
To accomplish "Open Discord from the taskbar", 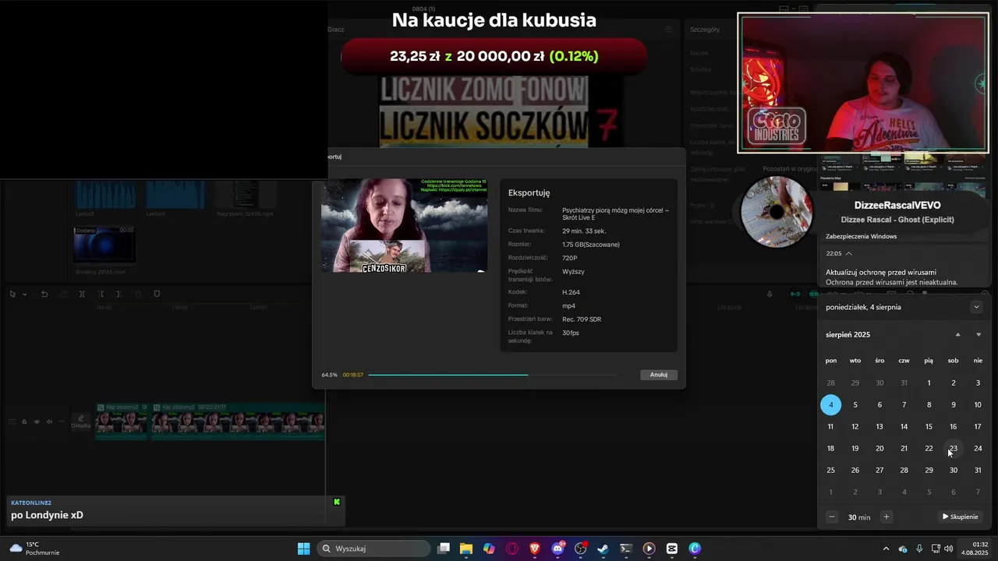I will 557,549.
